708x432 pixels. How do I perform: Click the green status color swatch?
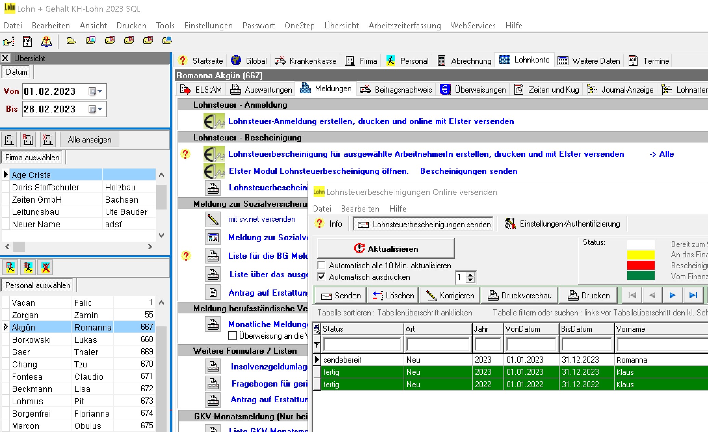pyautogui.click(x=641, y=275)
